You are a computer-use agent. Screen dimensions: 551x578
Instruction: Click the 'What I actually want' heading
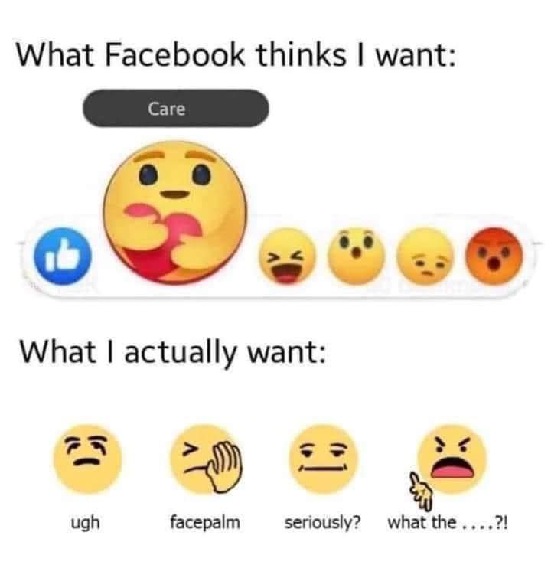tap(173, 353)
